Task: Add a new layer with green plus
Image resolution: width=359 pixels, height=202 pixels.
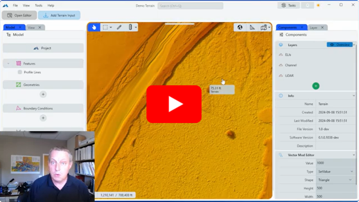Action: tap(316, 86)
